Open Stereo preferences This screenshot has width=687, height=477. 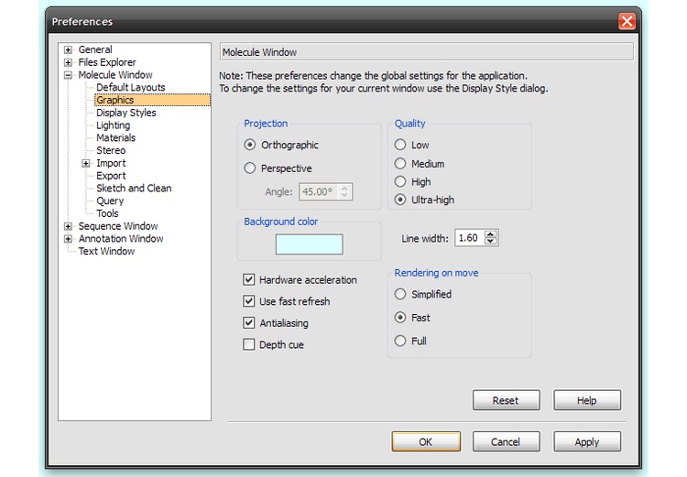tap(111, 151)
